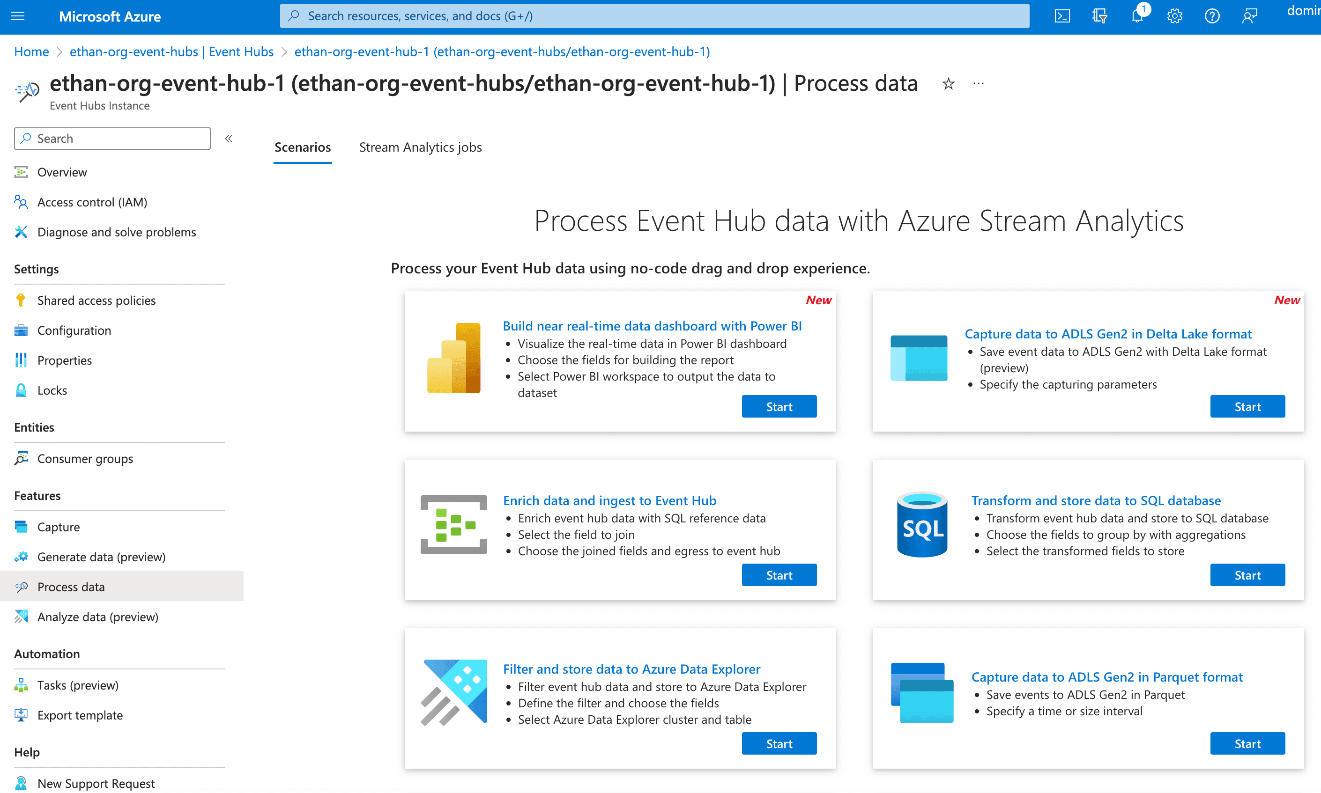The width and height of the screenshot is (1321, 793).
Task: Switch to the Stream Analytics jobs tab
Action: pyautogui.click(x=420, y=147)
